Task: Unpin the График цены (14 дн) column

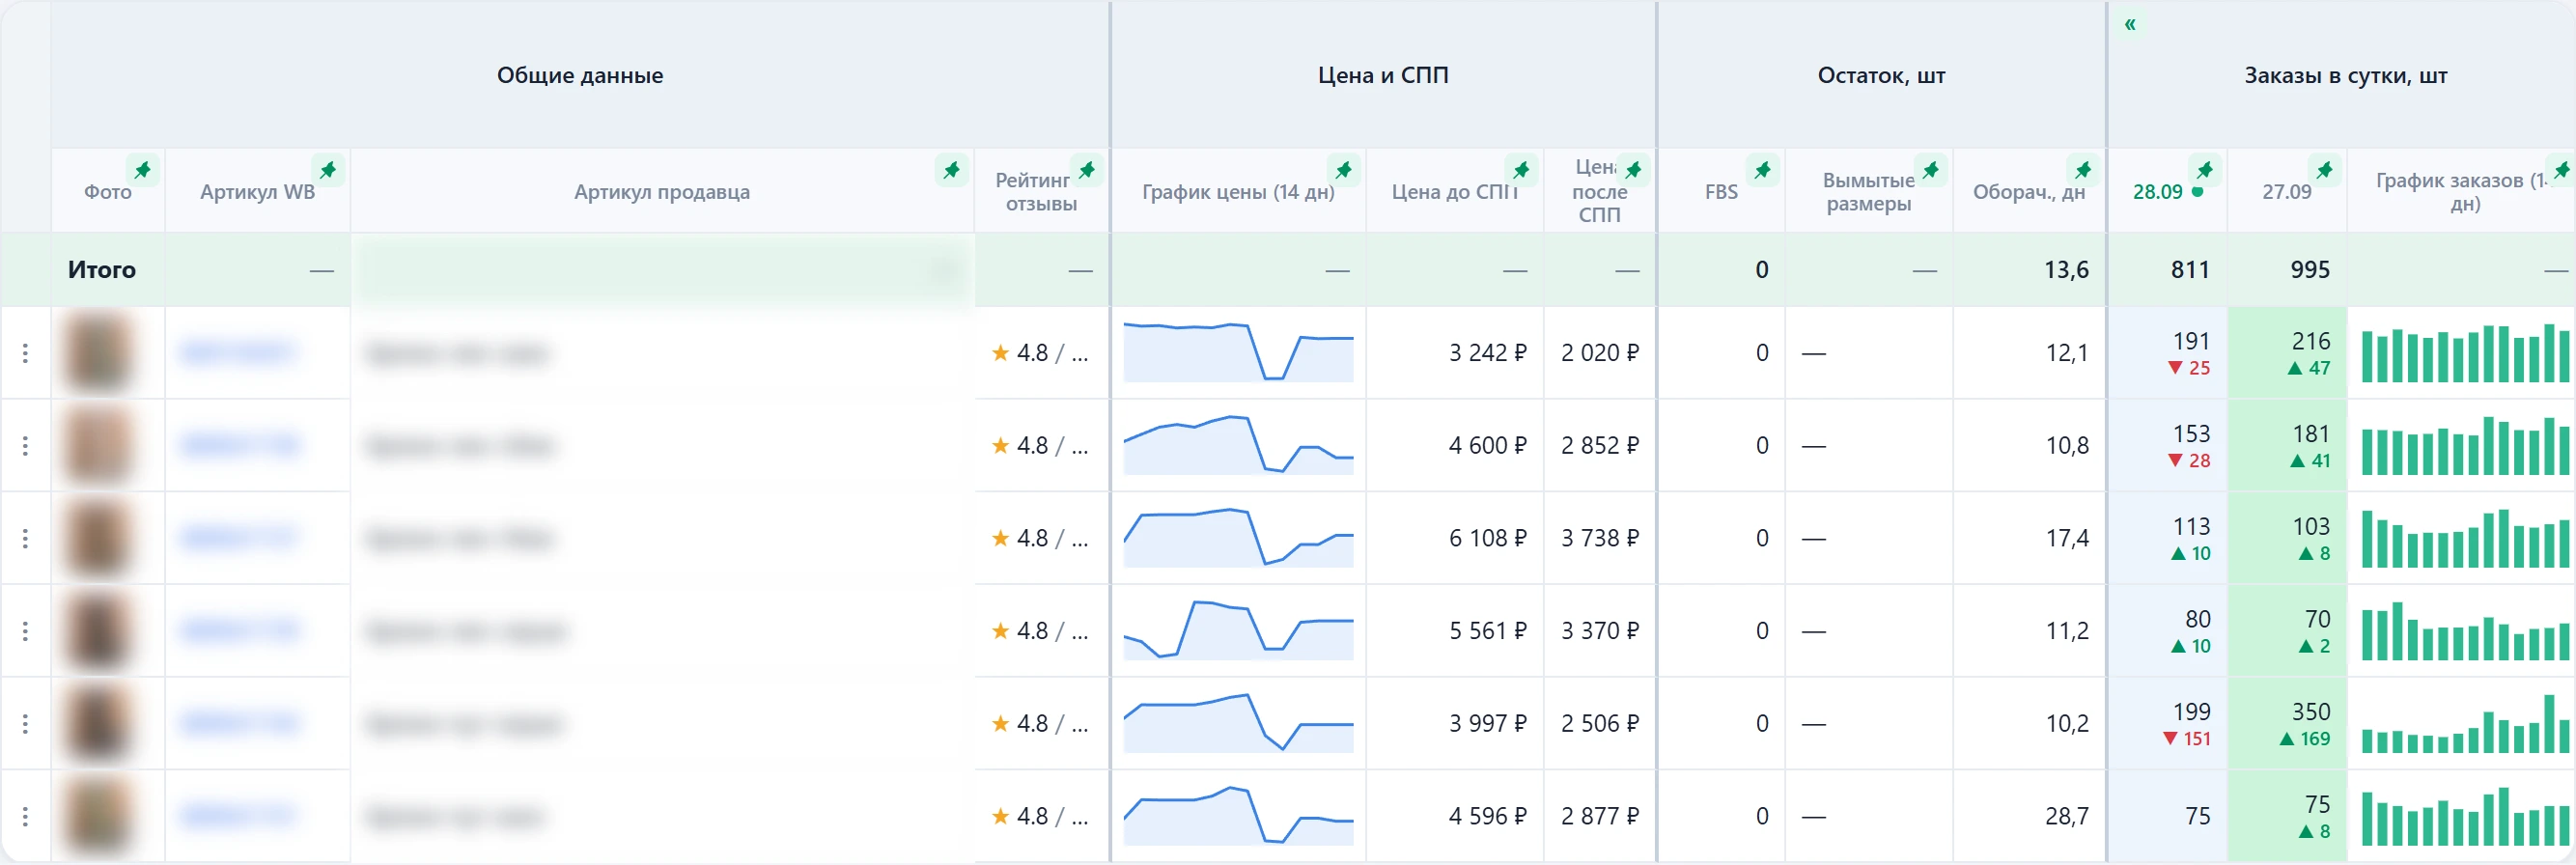Action: coord(1343,170)
